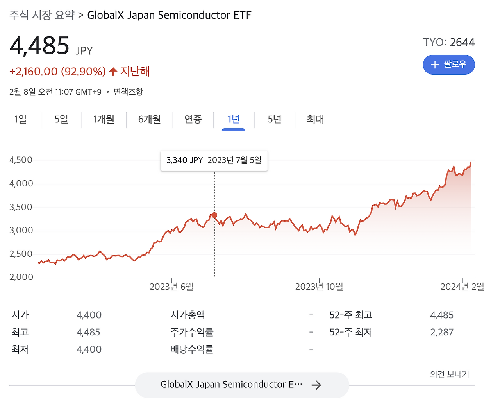Show the 최대 chart history
Viewport: 500px width, 403px height.
(x=315, y=120)
